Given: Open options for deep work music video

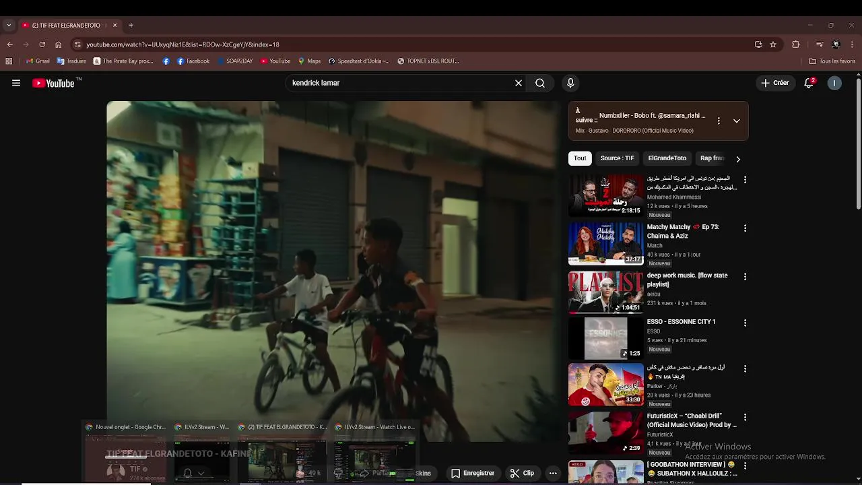Looking at the screenshot, I should click(745, 277).
